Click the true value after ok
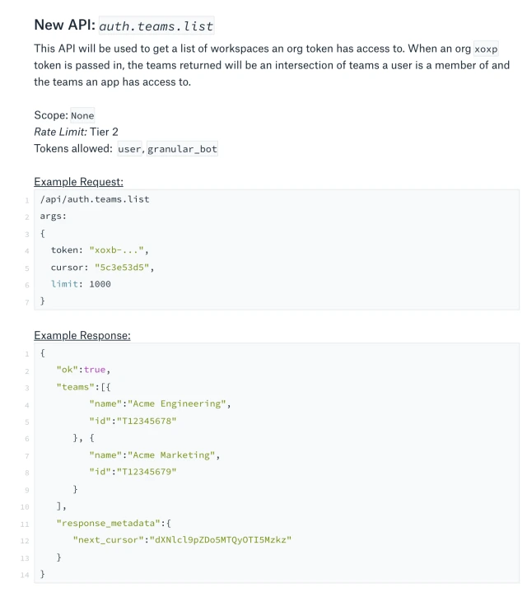Image resolution: width=527 pixels, height=592 pixels. pyautogui.click(x=95, y=370)
